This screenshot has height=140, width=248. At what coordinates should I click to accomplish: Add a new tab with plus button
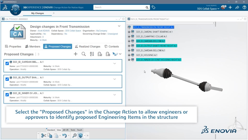(x=54, y=13)
